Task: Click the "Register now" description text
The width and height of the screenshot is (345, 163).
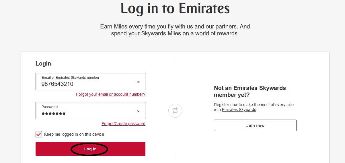Action: (254, 105)
